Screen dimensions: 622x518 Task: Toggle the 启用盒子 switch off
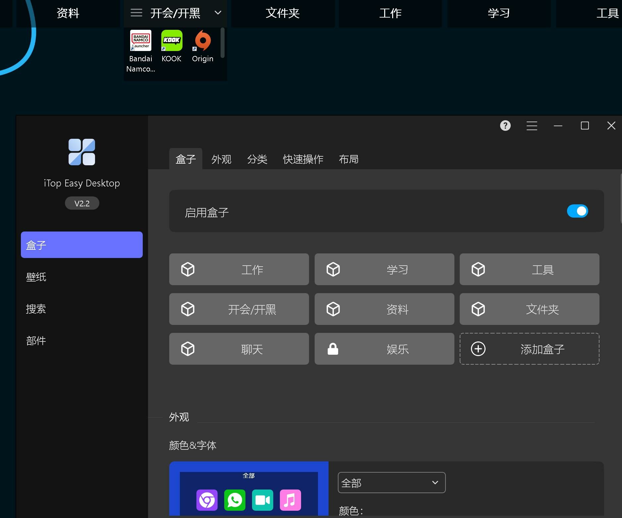[x=577, y=211]
